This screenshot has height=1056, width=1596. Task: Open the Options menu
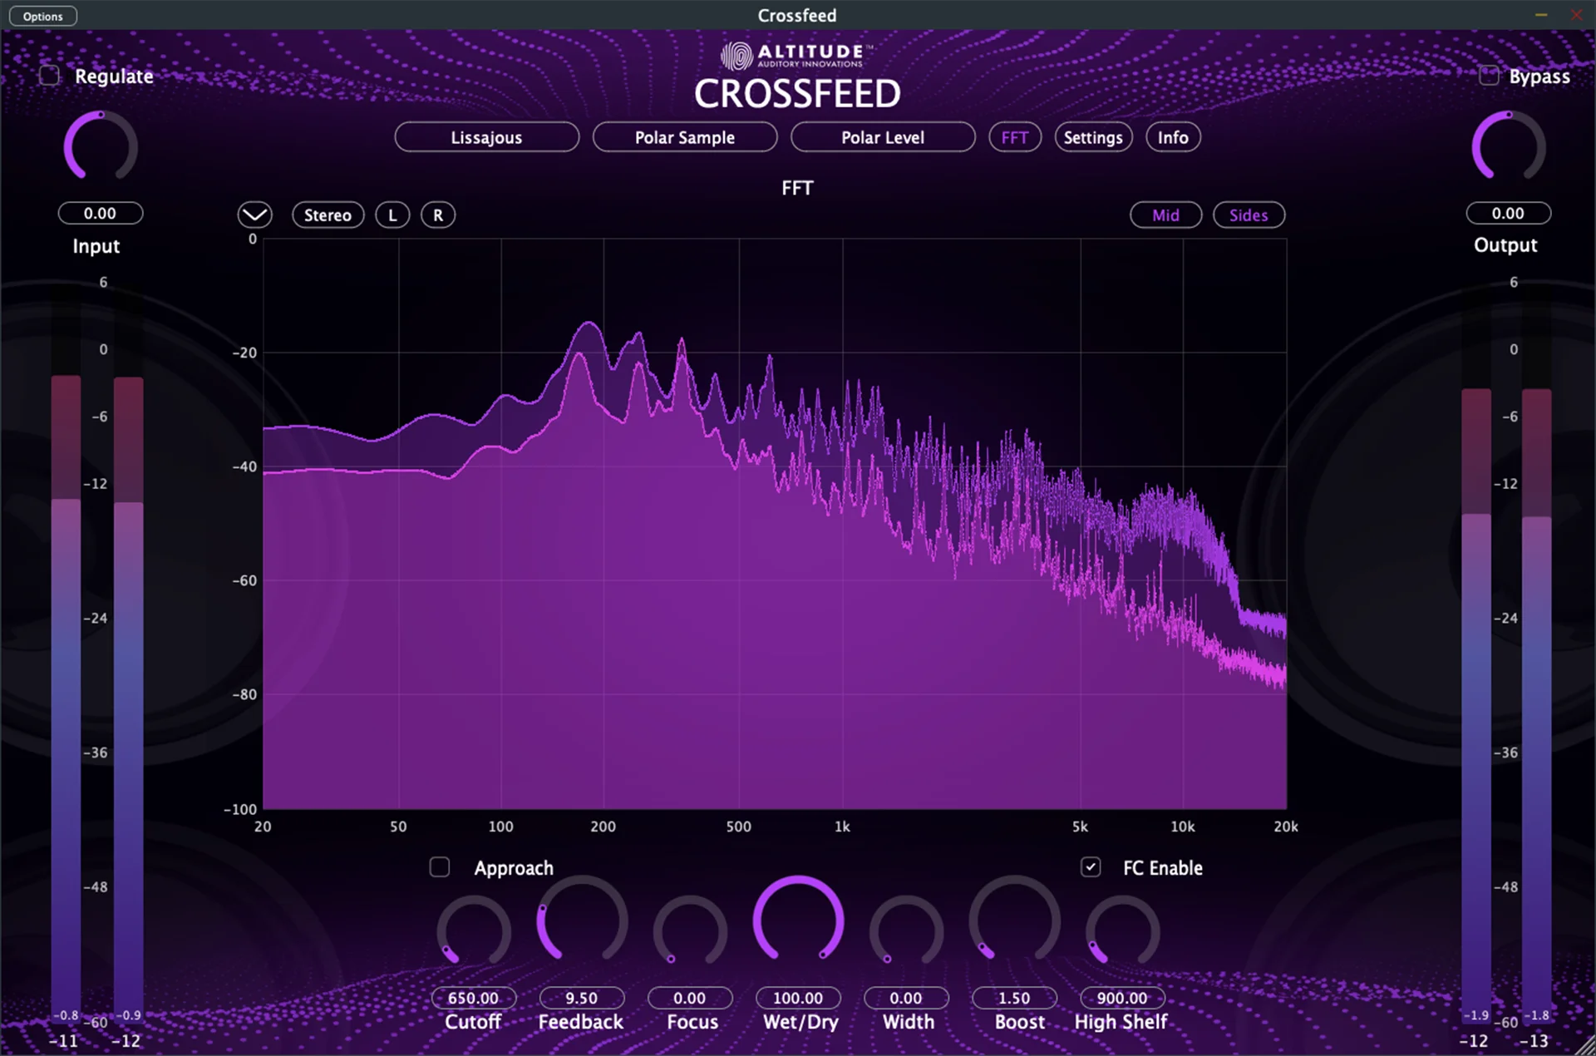[x=42, y=15]
